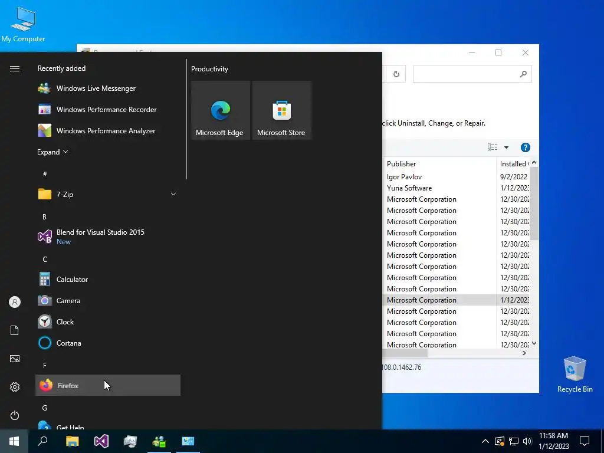Image resolution: width=604 pixels, height=453 pixels.
Task: Show hidden system tray icons
Action: (x=485, y=441)
